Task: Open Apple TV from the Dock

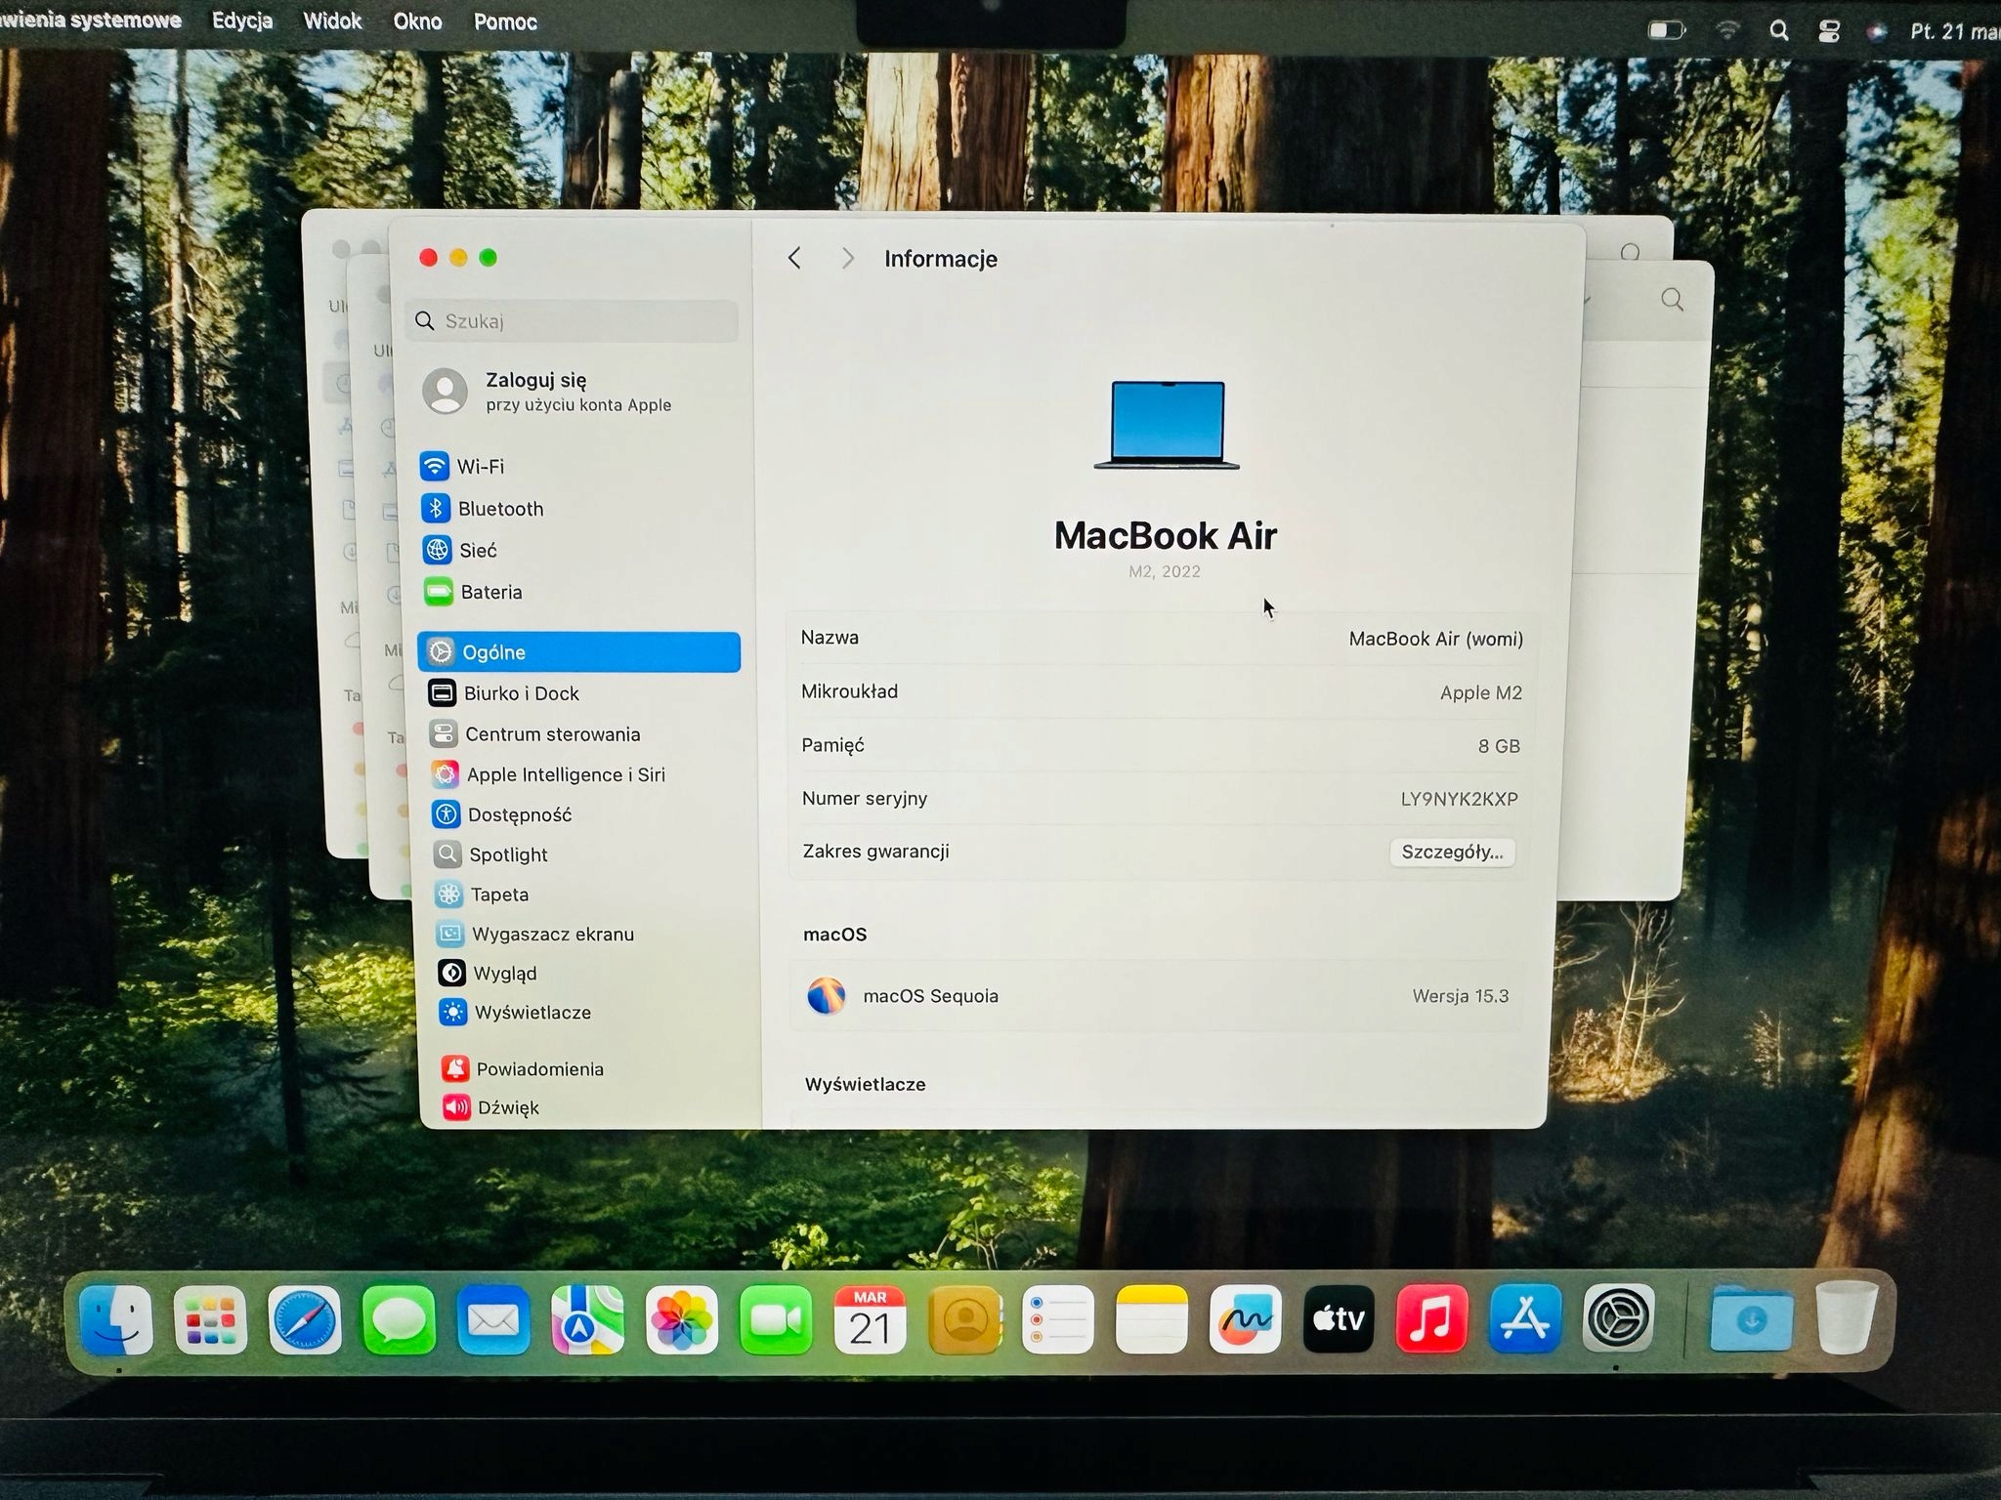Action: tap(1339, 1319)
